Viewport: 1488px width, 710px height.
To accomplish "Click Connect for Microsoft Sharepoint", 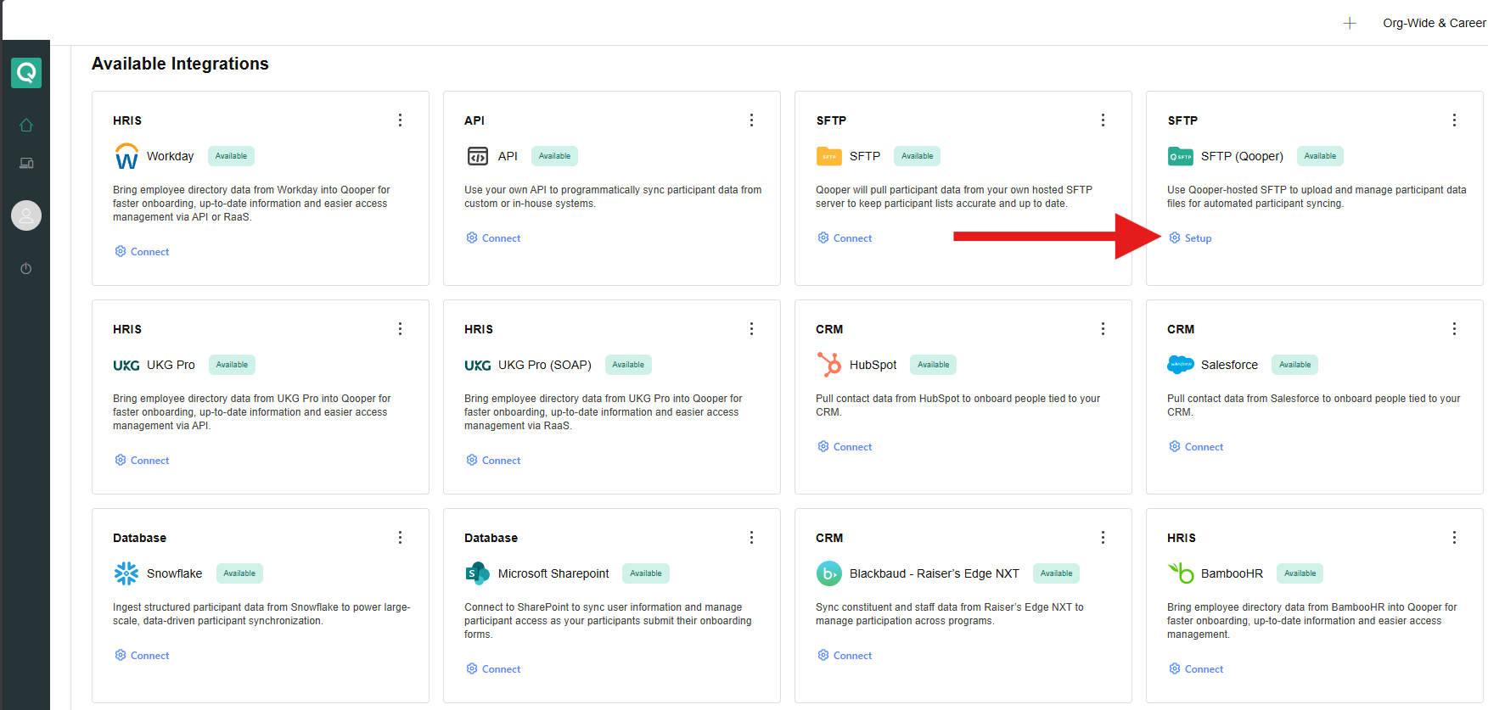I will [501, 669].
